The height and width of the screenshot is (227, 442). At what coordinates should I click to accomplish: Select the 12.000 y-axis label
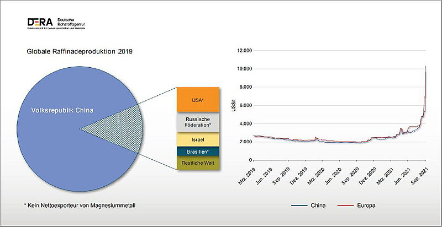(x=244, y=51)
